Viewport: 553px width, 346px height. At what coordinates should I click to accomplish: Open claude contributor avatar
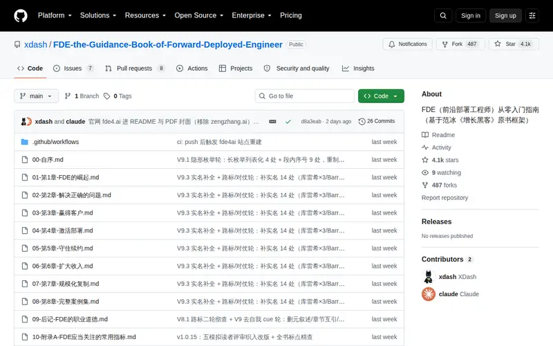[x=429, y=294]
